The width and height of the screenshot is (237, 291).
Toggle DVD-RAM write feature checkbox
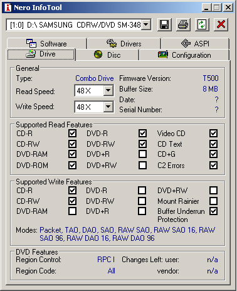pos(72,211)
